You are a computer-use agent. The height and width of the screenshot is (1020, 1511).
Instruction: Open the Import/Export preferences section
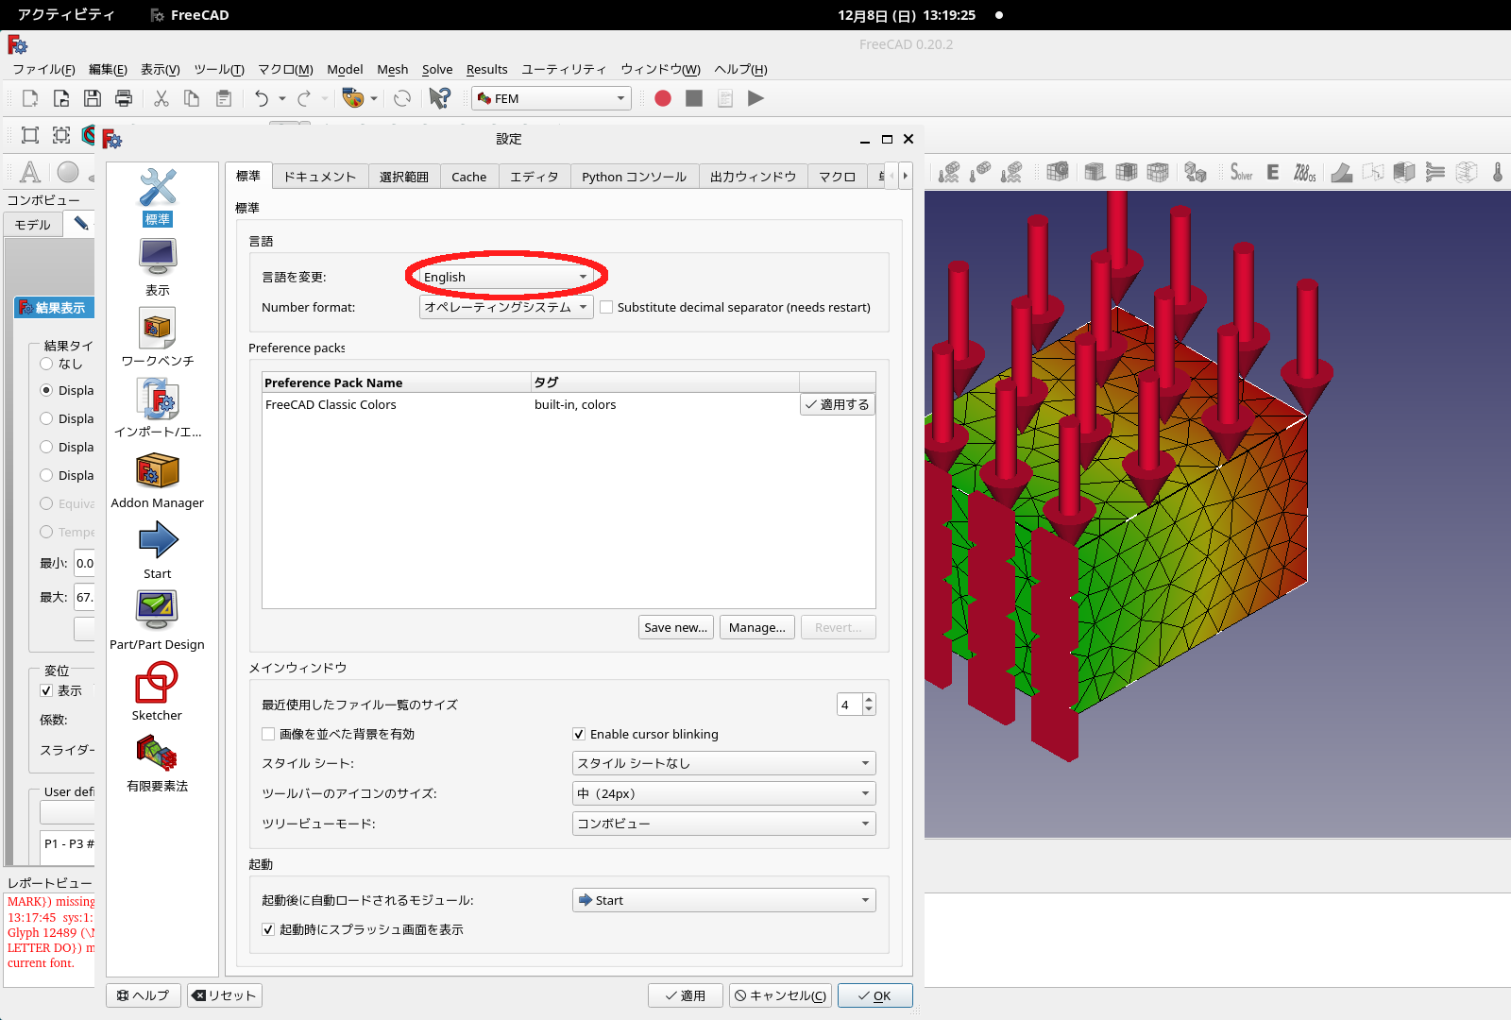click(158, 410)
